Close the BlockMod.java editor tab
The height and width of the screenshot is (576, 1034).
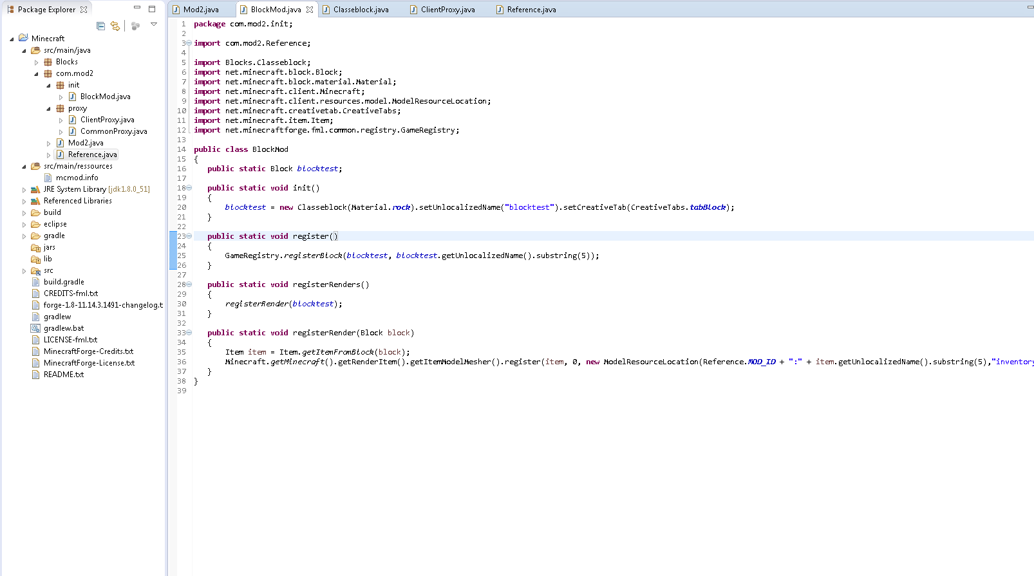click(310, 10)
